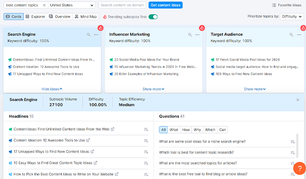This screenshot has height=179, width=306.
Task: Toggle Trending subtopics first switch
Action: pos(153,17)
